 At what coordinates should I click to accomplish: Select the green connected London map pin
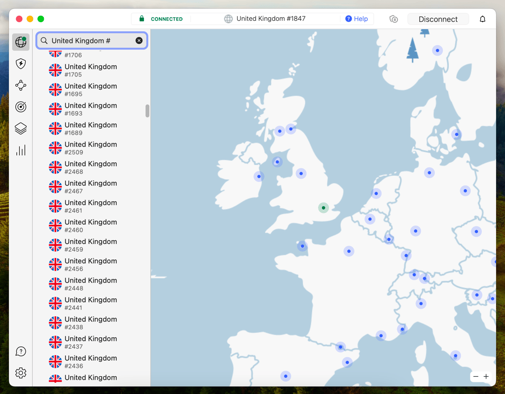click(x=324, y=208)
